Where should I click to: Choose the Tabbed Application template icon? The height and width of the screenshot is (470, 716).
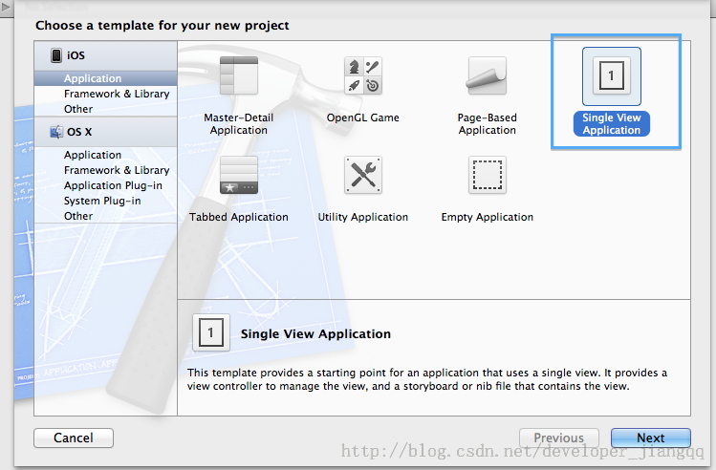tap(239, 176)
